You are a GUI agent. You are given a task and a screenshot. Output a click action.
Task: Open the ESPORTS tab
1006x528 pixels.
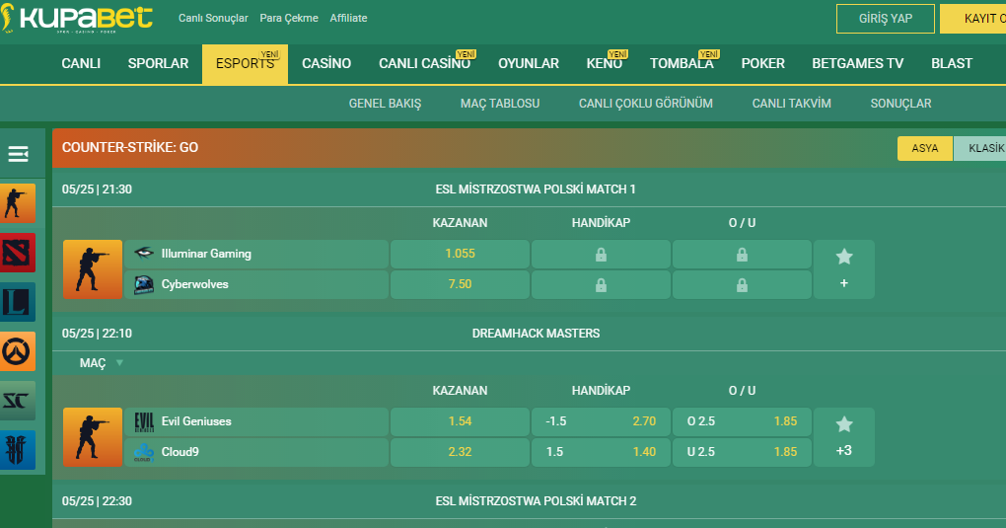pos(245,63)
